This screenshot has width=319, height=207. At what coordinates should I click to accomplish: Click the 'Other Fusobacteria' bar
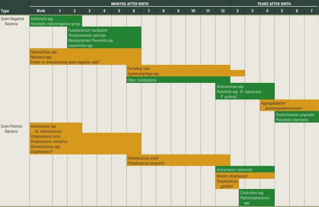coord(178,80)
